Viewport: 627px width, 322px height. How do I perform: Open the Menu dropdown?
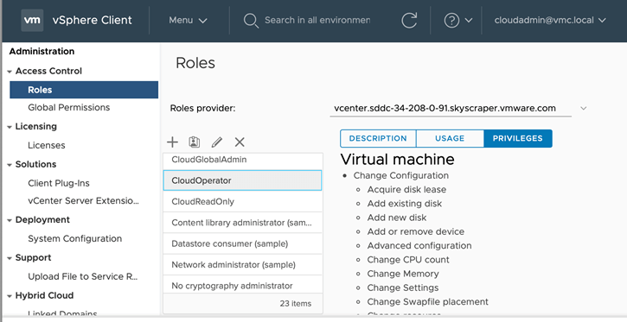188,20
